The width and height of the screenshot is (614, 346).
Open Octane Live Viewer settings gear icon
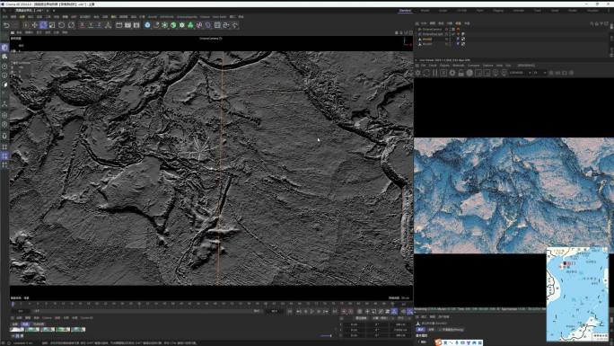point(417,73)
